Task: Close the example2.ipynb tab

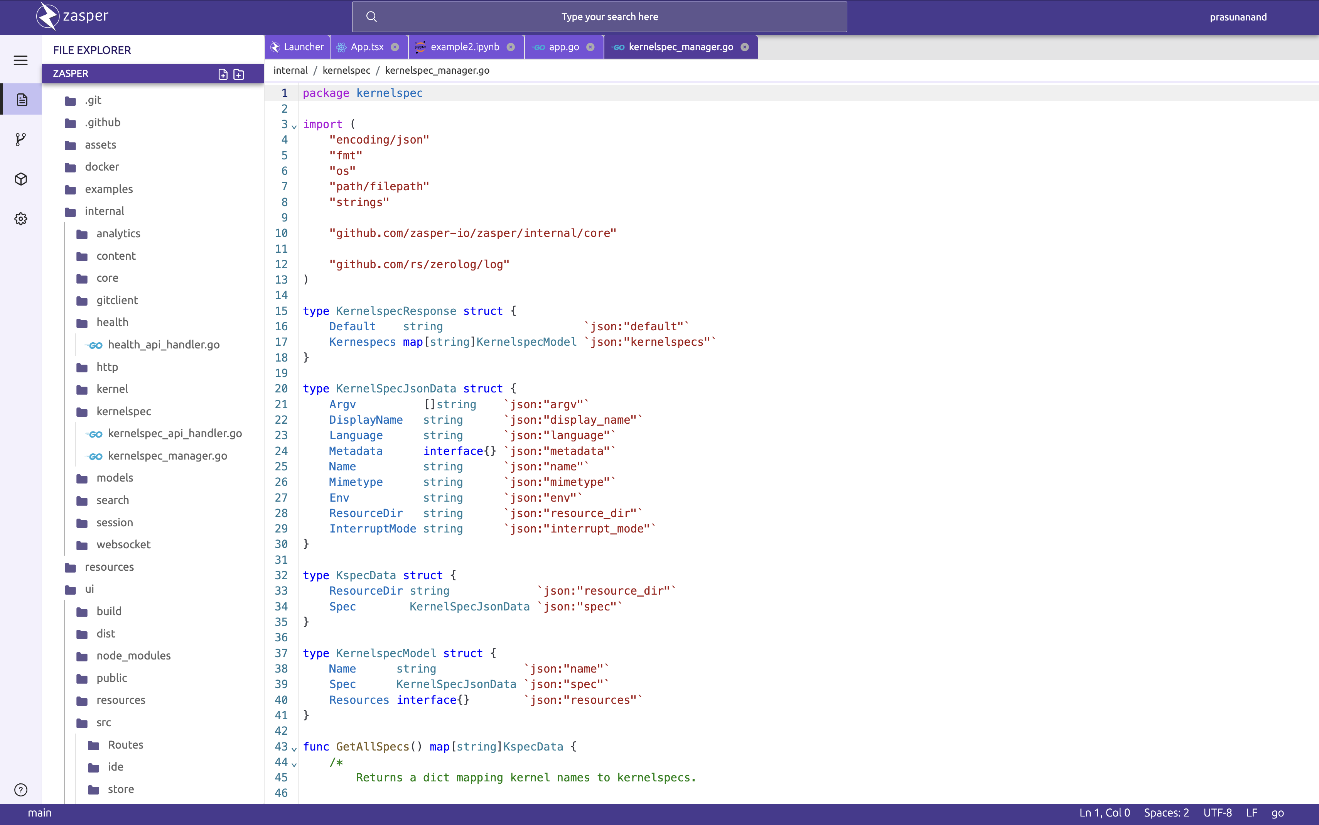Action: click(x=510, y=47)
